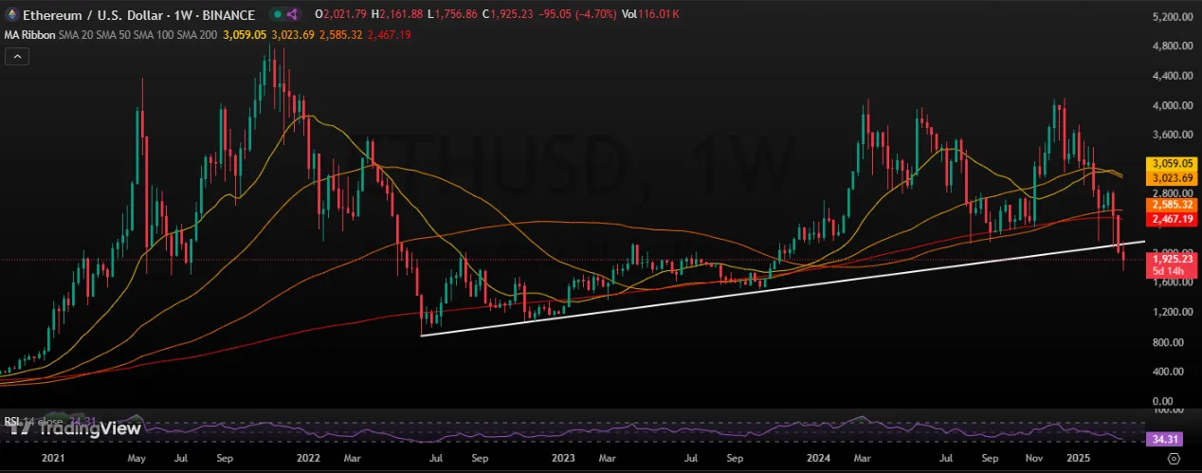Click the yellow 3,059.05 price axis tag
1202x473 pixels.
pyautogui.click(x=1170, y=163)
